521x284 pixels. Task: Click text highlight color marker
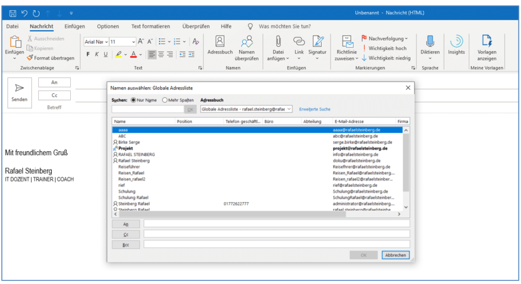pos(118,54)
